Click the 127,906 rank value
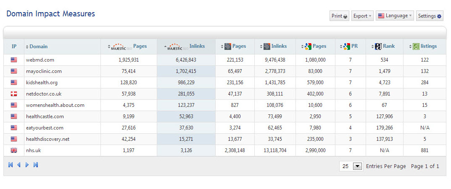The width and height of the screenshot is (451, 189). [x=384, y=117]
